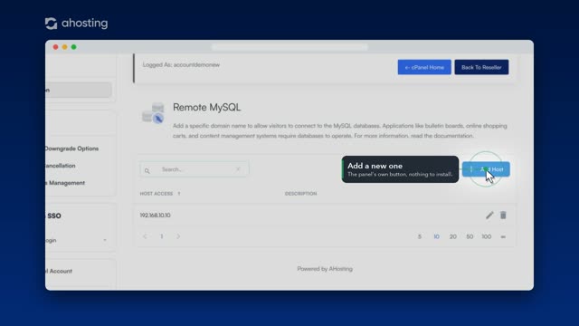Show all entries with infinity option
579x326 pixels.
point(503,237)
